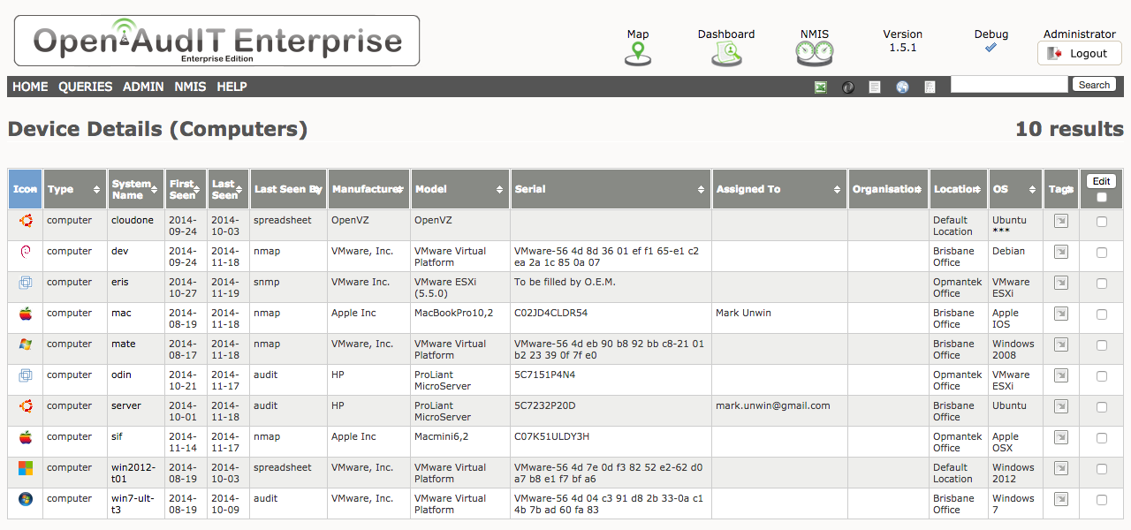The height and width of the screenshot is (530, 1131).
Task: Click the VMware icon for odin
Action: 26,375
